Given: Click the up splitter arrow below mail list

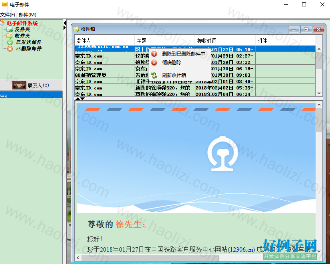Looking at the screenshot, I should point(78,98).
